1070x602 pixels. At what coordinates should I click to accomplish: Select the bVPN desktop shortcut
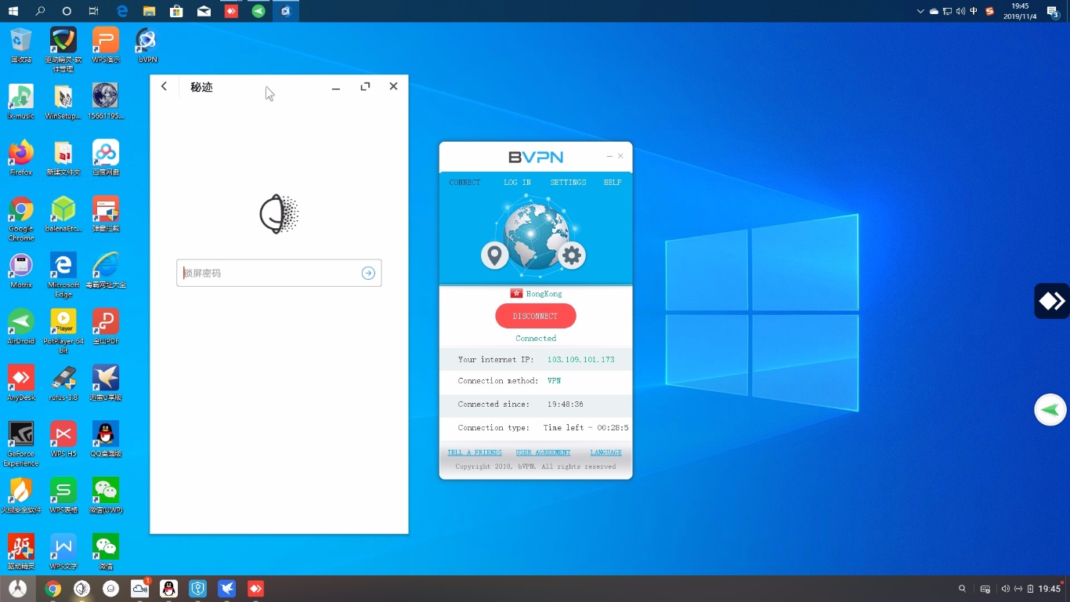tap(148, 45)
